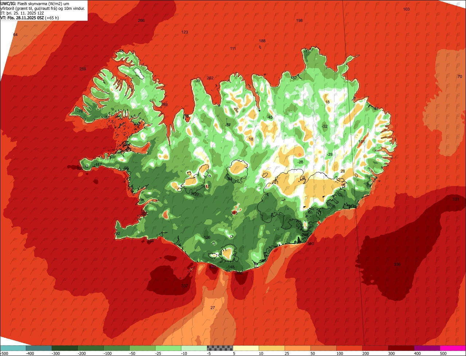This screenshot has width=466, height=356.
Task: Click the map value 340
Action: click(x=311, y=244)
